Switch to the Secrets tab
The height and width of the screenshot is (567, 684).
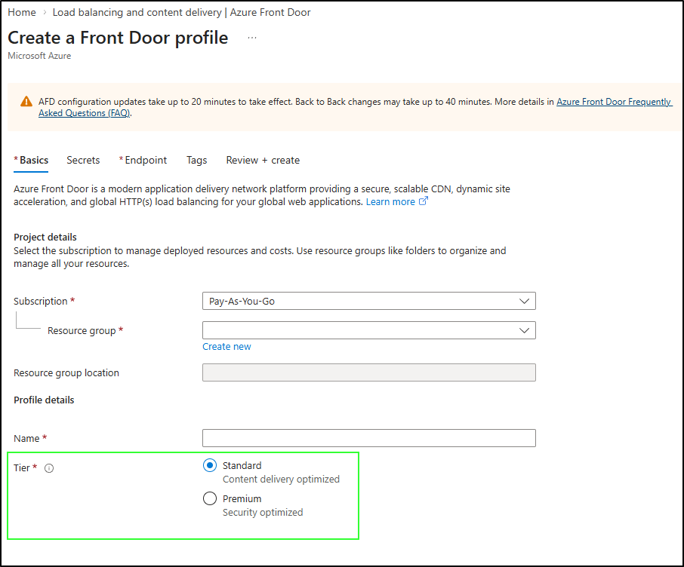coord(83,160)
